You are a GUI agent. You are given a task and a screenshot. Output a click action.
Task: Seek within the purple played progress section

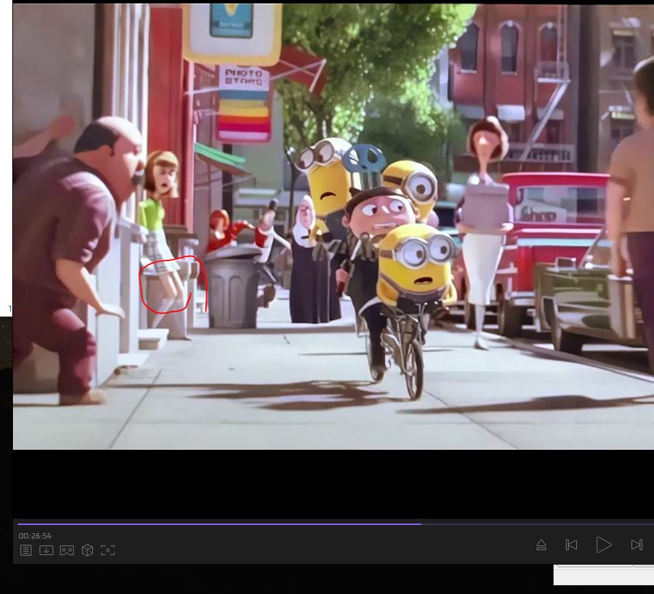(x=218, y=524)
